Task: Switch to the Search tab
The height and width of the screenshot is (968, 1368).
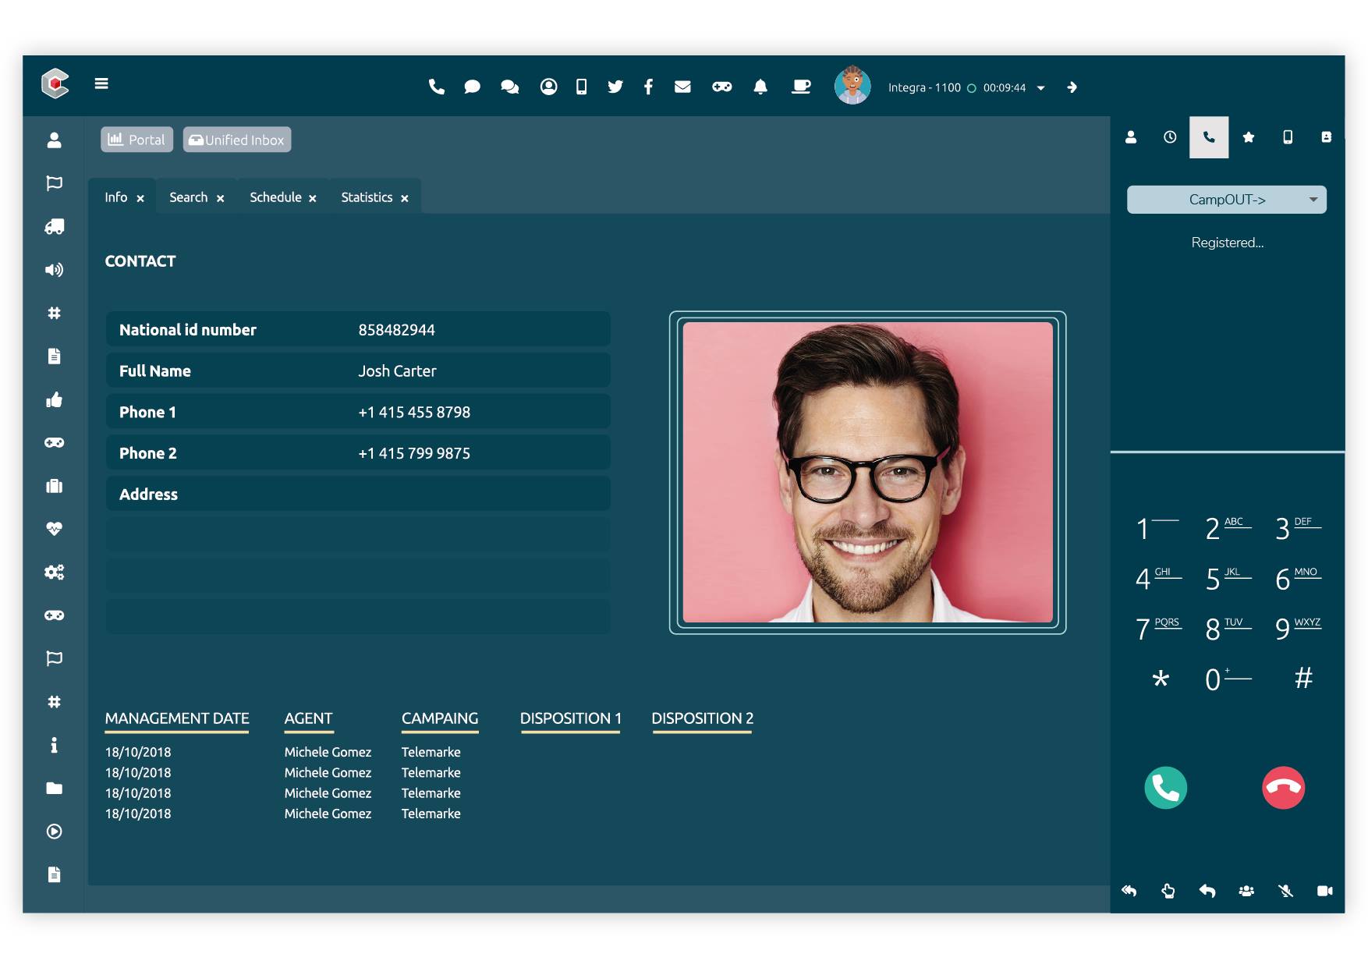Action: [188, 197]
